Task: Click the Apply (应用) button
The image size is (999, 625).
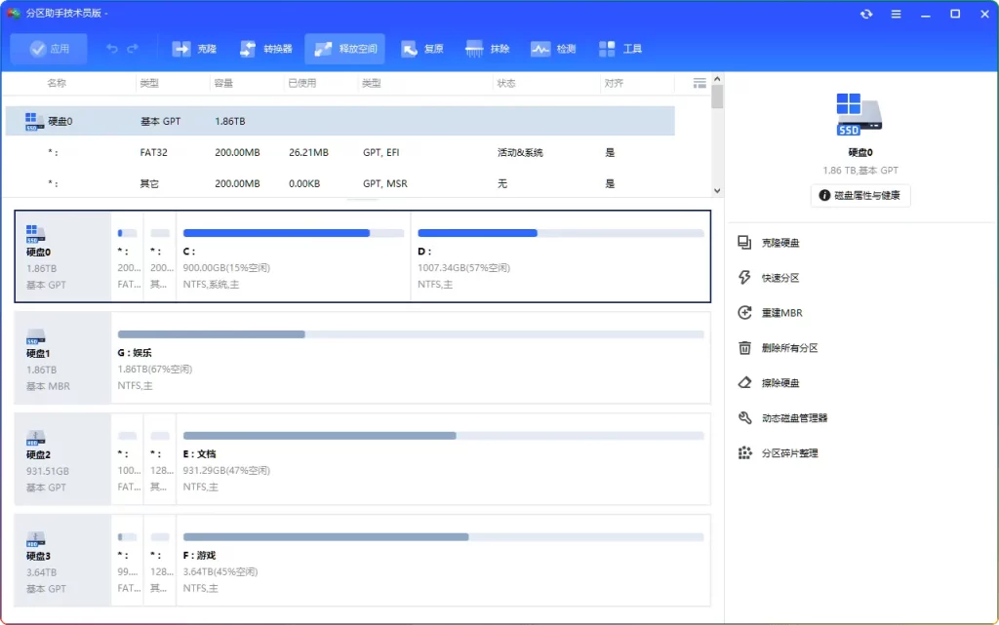Action: (x=49, y=49)
